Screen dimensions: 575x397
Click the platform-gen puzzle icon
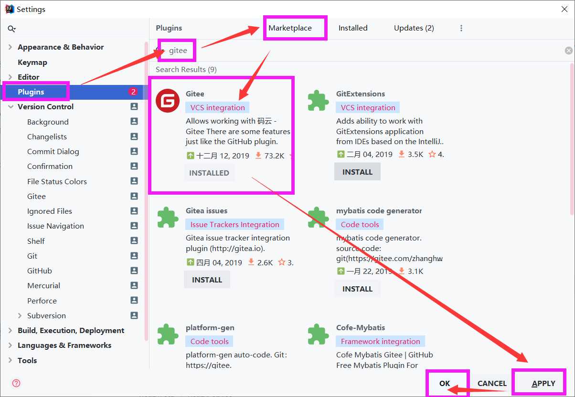click(x=168, y=334)
